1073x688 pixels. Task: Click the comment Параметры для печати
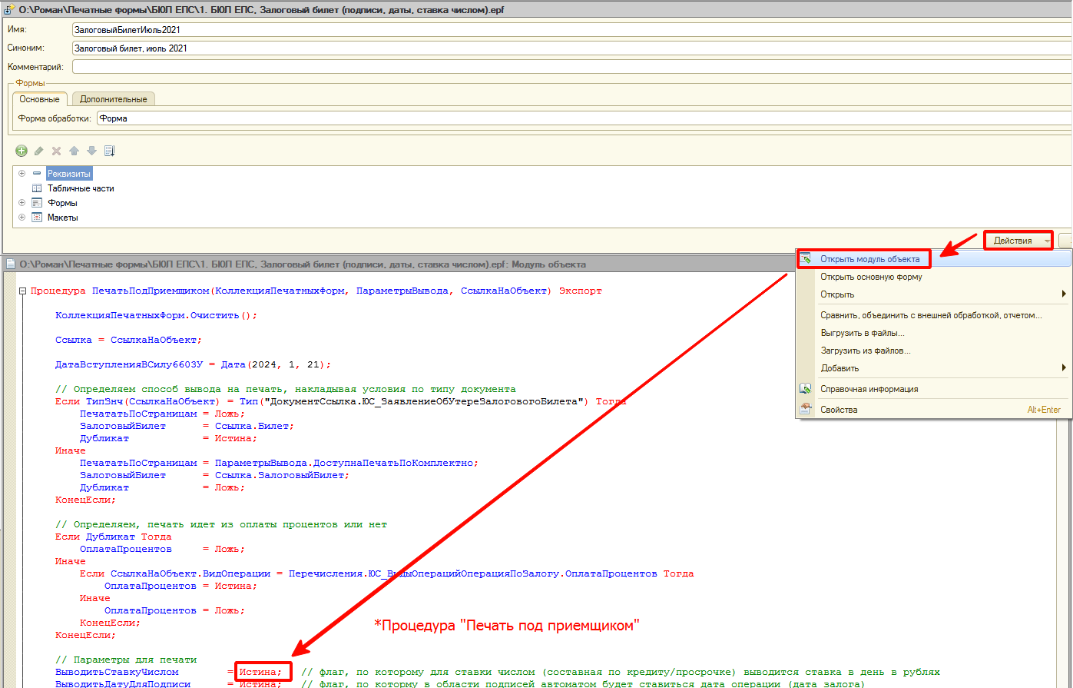point(126,660)
